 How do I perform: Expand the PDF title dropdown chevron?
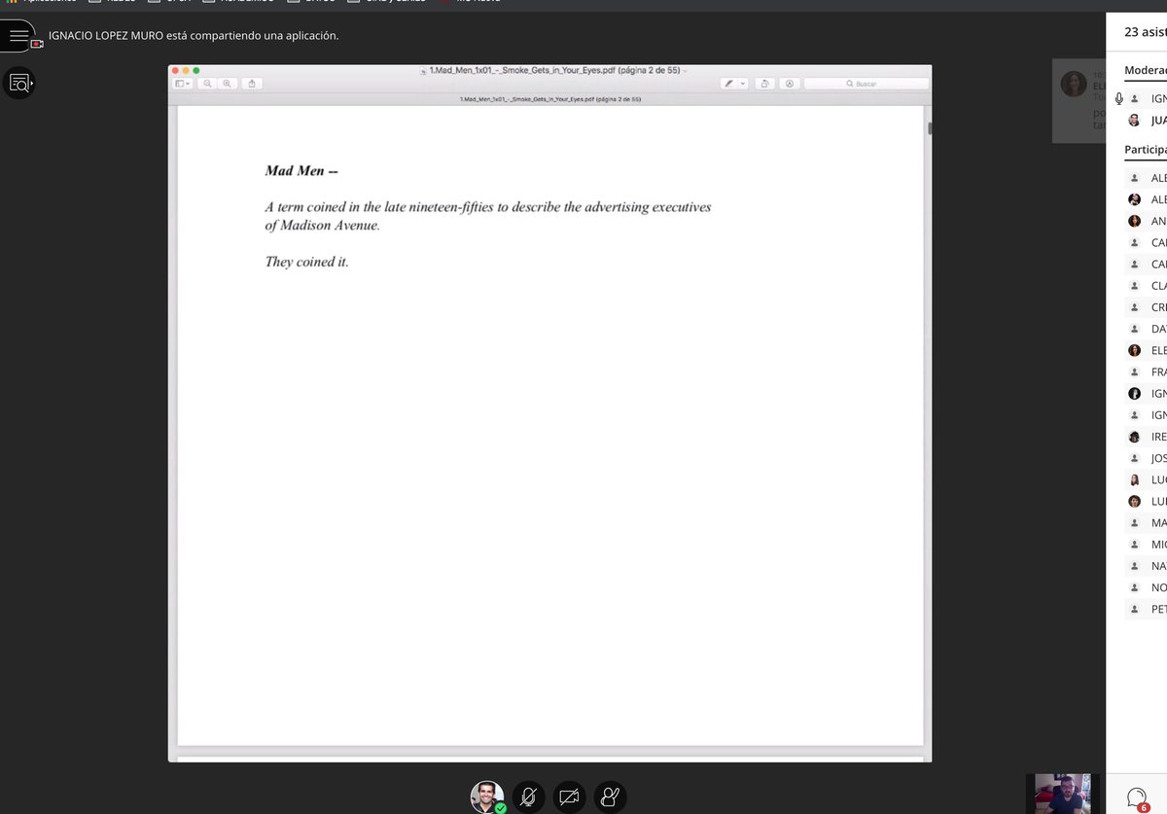tap(685, 71)
